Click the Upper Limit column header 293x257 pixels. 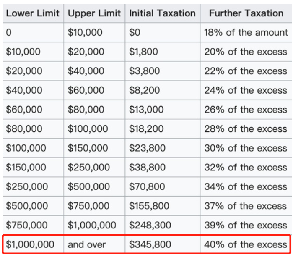94,13
